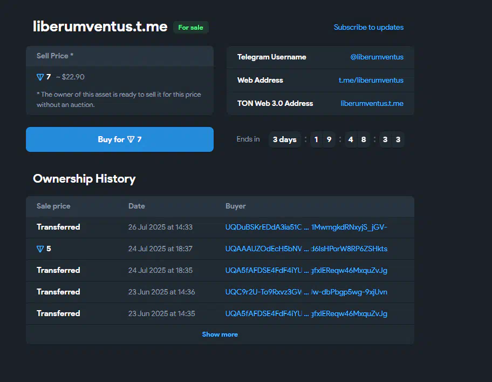The width and height of the screenshot is (492, 382).
Task: Click Transferred in the 23 Jun 14:36 row
Action: click(x=58, y=292)
